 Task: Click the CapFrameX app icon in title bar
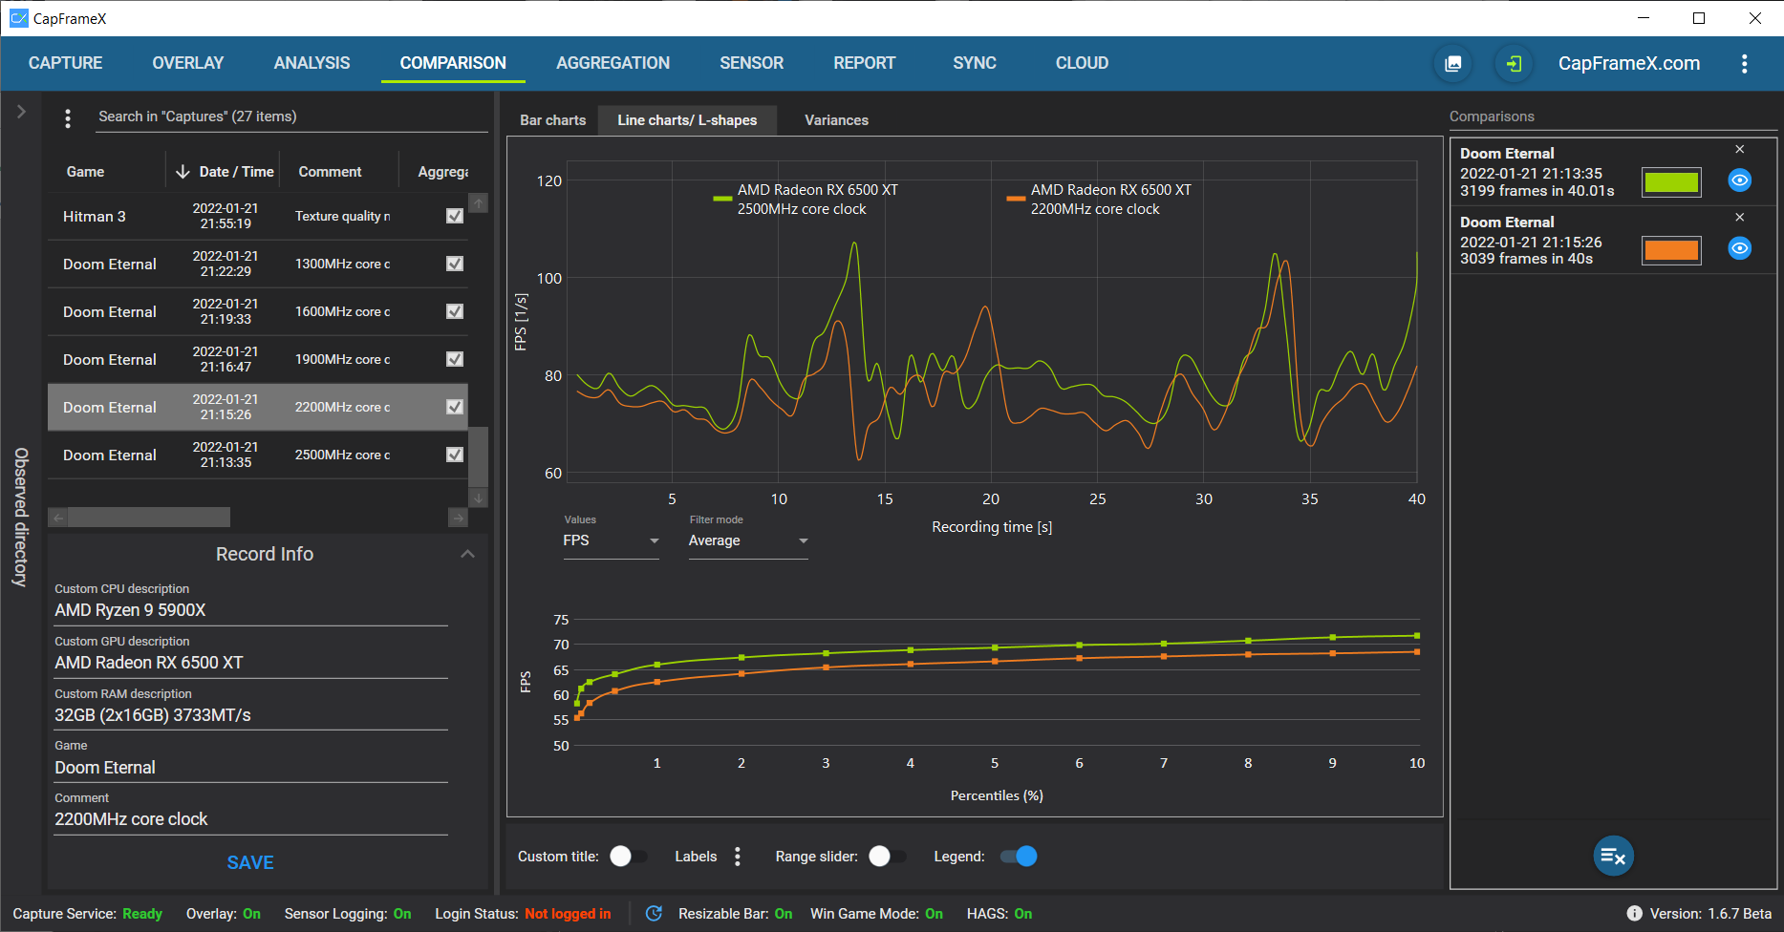[18, 18]
